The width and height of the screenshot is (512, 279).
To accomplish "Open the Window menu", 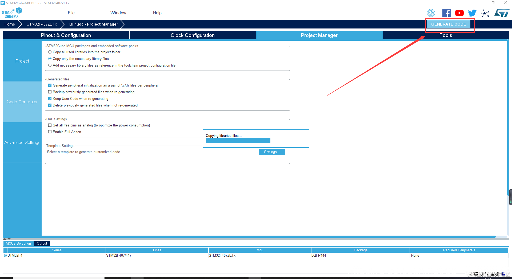I will (118, 13).
